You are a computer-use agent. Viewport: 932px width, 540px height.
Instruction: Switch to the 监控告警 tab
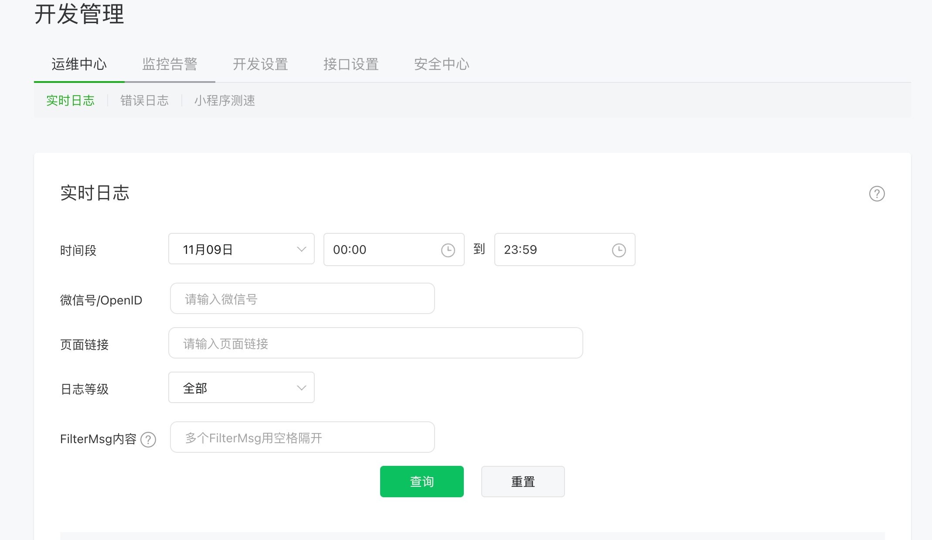(x=170, y=65)
